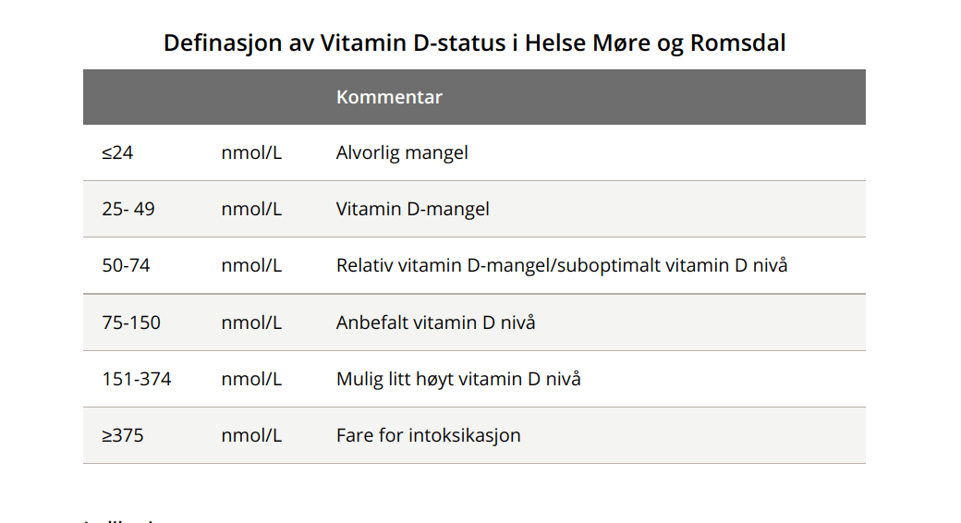961x523 pixels.
Task: Click the 75-150 range cell
Action: tap(131, 322)
